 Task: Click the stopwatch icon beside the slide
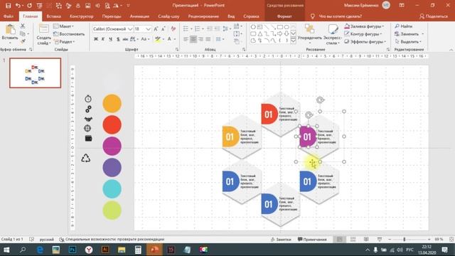pyautogui.click(x=88, y=99)
